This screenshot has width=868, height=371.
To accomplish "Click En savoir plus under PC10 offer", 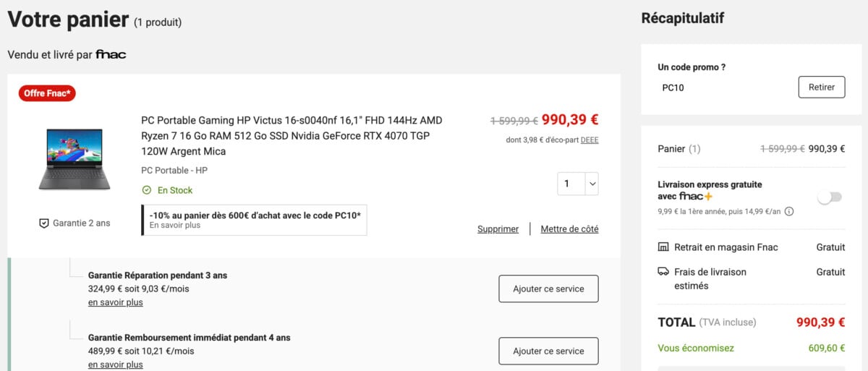I will click(x=175, y=226).
